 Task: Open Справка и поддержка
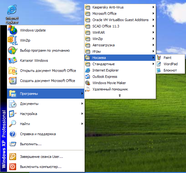pyautogui.click(x=46, y=134)
